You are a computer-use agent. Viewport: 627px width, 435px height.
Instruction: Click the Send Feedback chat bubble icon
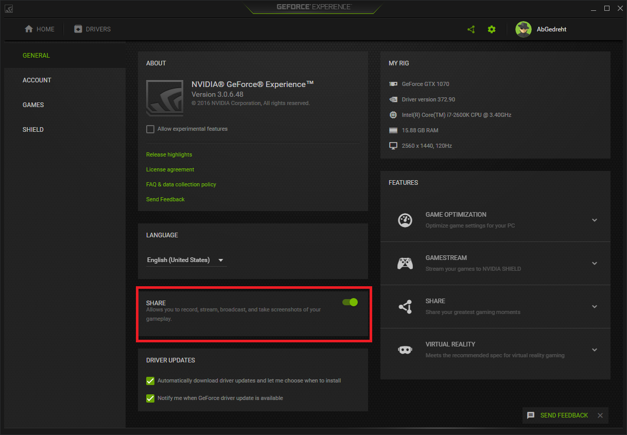point(531,415)
